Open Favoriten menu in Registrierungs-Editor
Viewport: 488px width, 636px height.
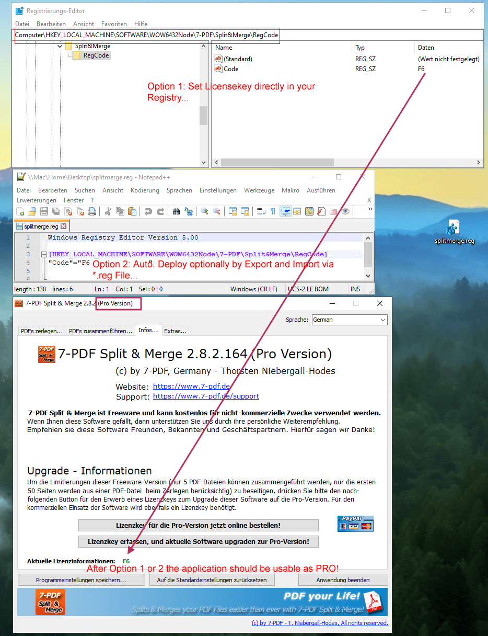click(x=114, y=24)
